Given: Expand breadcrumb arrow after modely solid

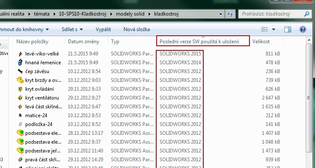Looking at the screenshot, I should [x=150, y=14].
